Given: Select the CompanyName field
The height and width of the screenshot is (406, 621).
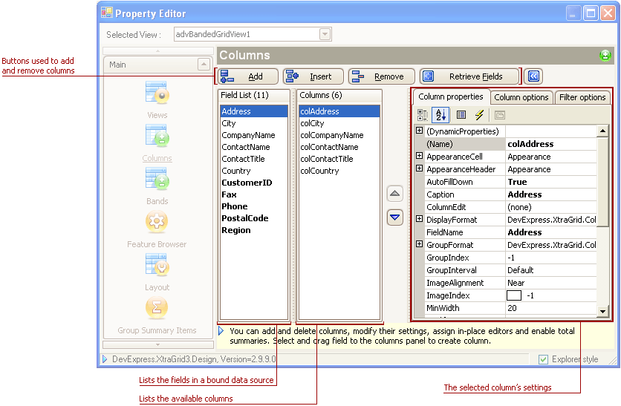Looking at the screenshot, I should pyautogui.click(x=254, y=135).
